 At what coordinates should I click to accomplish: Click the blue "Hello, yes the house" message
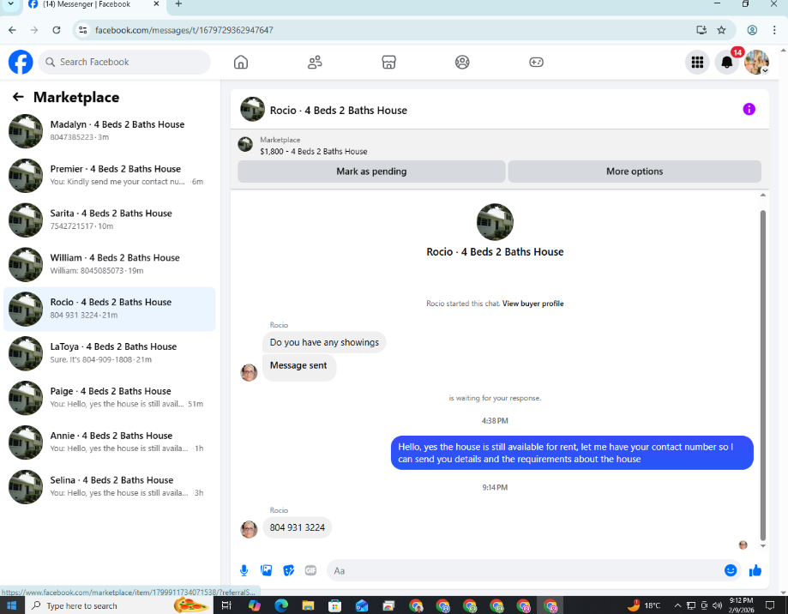pos(572,453)
